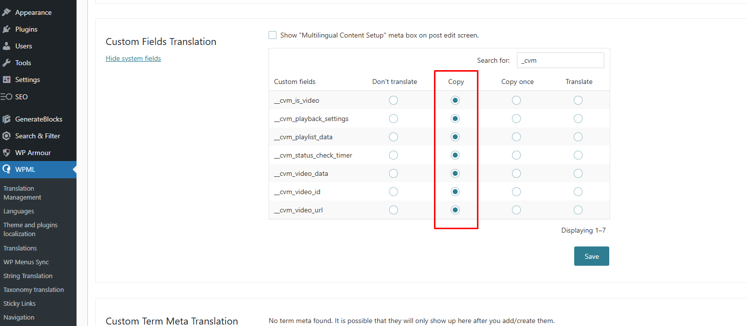Click the Search & Filter icon
Image resolution: width=747 pixels, height=326 pixels.
(6, 136)
